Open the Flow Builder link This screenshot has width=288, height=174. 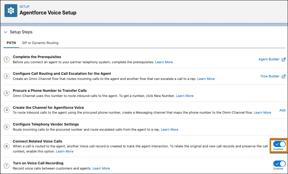click(270, 76)
